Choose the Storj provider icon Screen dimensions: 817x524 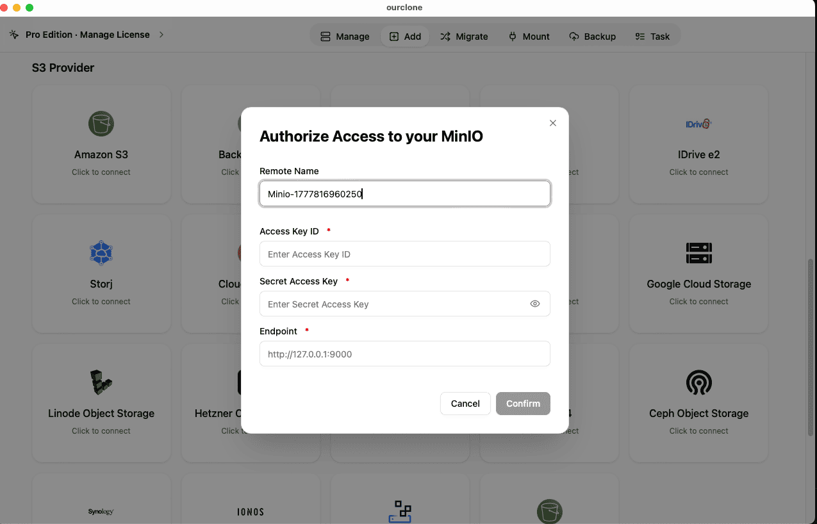coord(101,252)
